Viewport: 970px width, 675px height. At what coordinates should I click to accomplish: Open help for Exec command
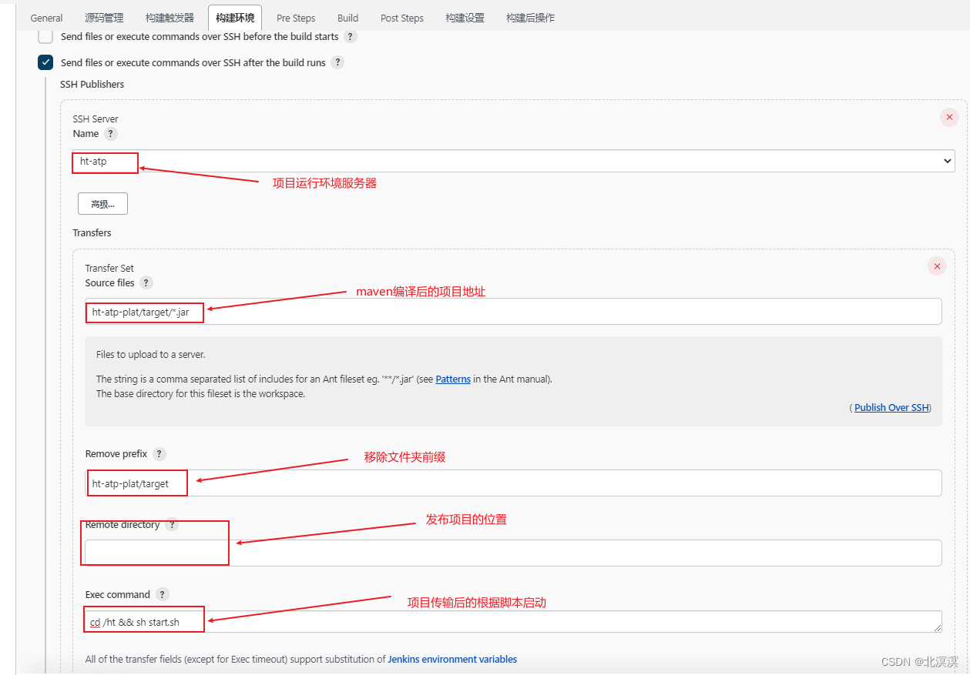click(162, 593)
